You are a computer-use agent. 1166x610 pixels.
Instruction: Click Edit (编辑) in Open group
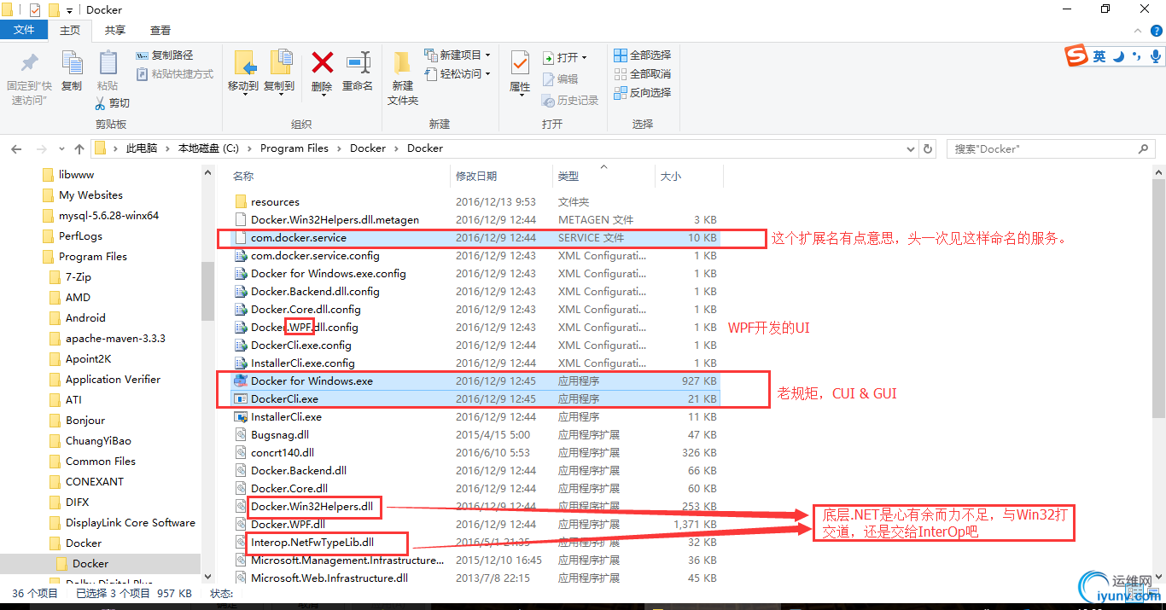click(x=560, y=78)
